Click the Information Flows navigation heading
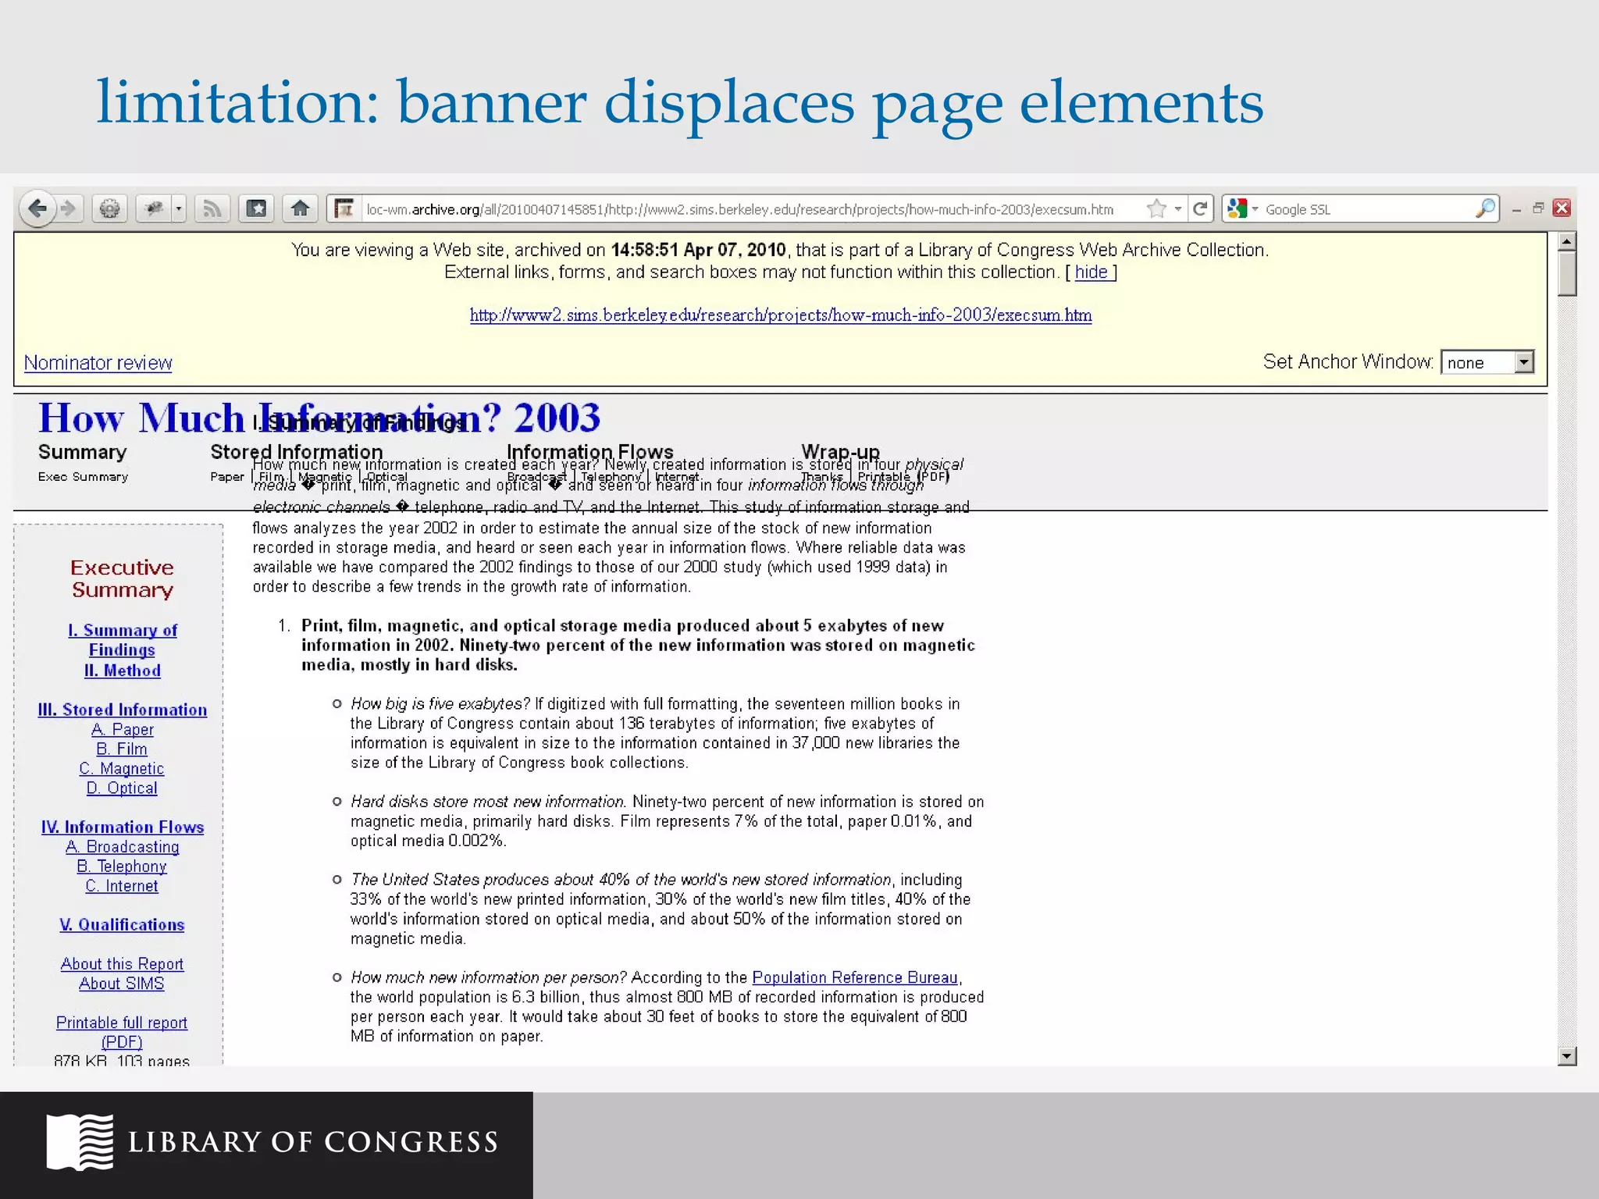1599x1199 pixels. (x=590, y=452)
